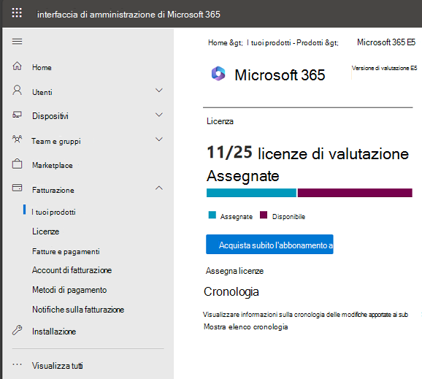
Task: Open the app launcher waffle icon
Action: click(x=17, y=12)
